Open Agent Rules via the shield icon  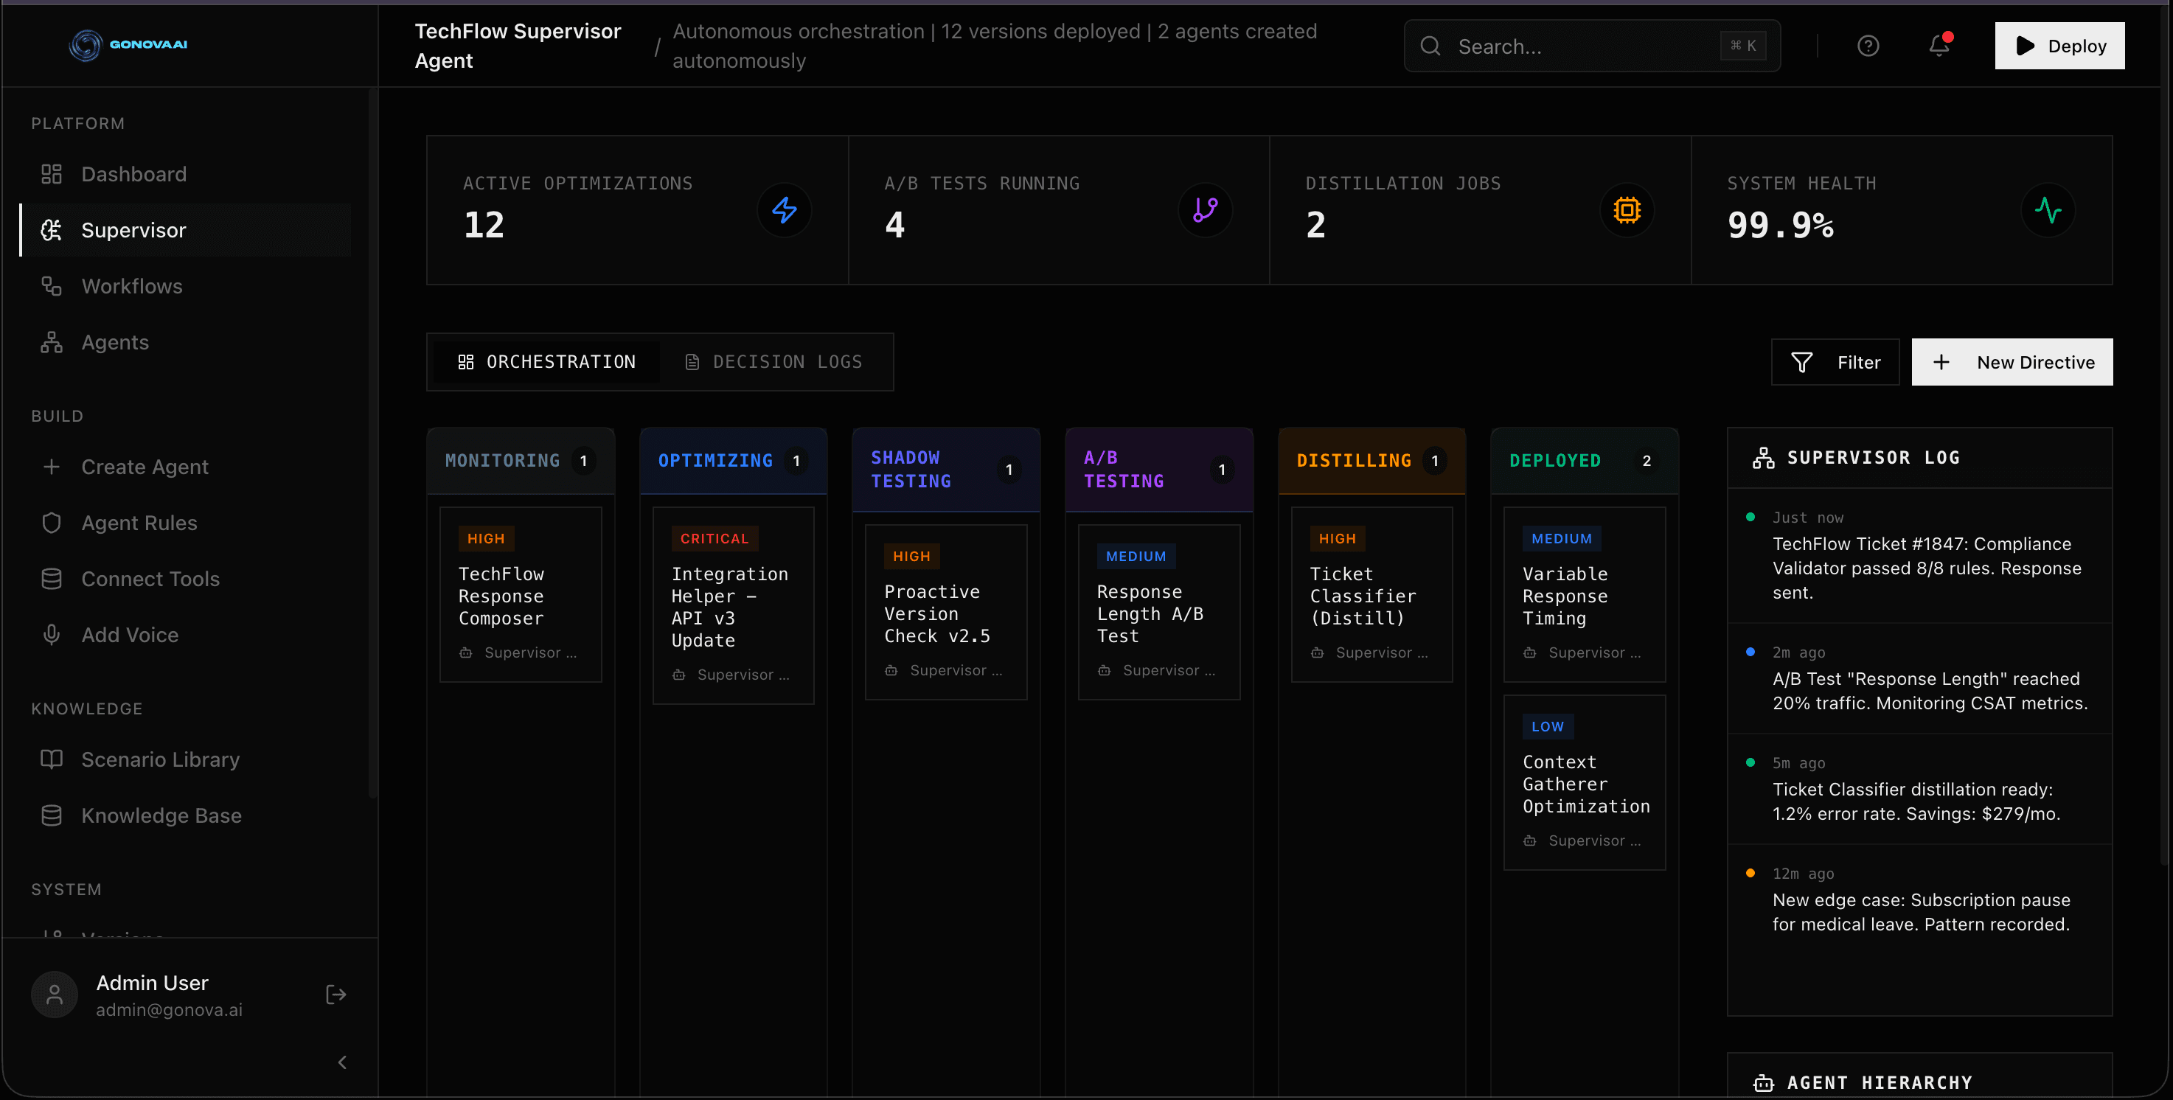coord(52,522)
